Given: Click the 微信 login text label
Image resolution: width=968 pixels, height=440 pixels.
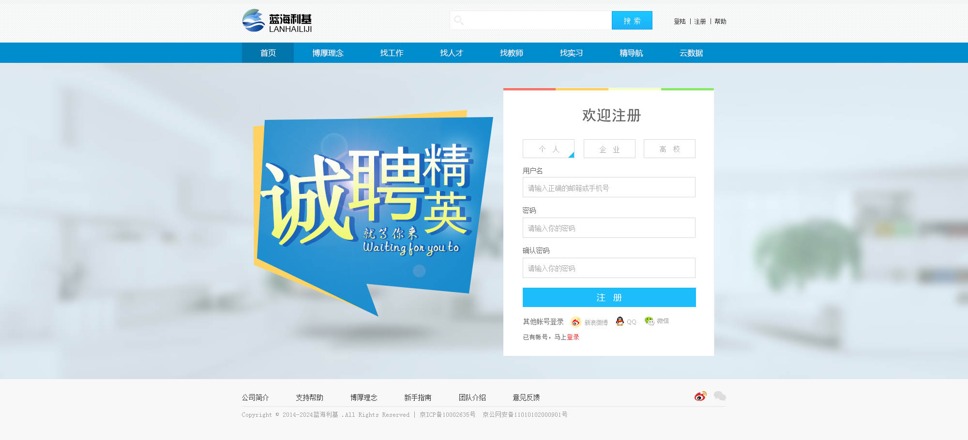Looking at the screenshot, I should (663, 321).
